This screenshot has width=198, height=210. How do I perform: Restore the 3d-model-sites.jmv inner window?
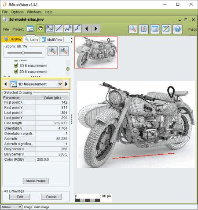[x=186, y=19]
